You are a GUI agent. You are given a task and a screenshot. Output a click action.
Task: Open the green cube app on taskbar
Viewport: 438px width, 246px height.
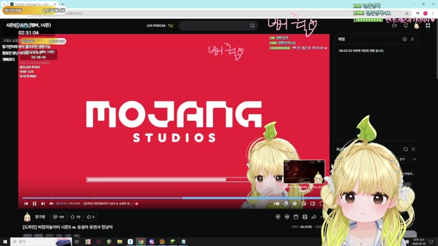point(172,241)
